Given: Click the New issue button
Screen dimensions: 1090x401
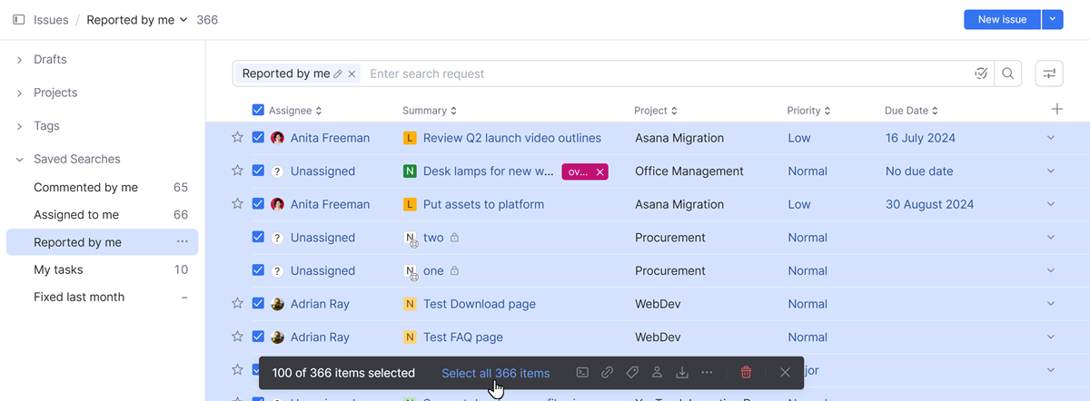Looking at the screenshot, I should pyautogui.click(x=1002, y=20).
